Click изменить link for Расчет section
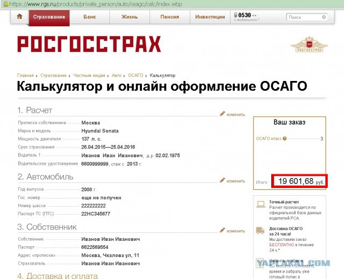The height and width of the screenshot is (279, 344). pyautogui.click(x=235, y=114)
